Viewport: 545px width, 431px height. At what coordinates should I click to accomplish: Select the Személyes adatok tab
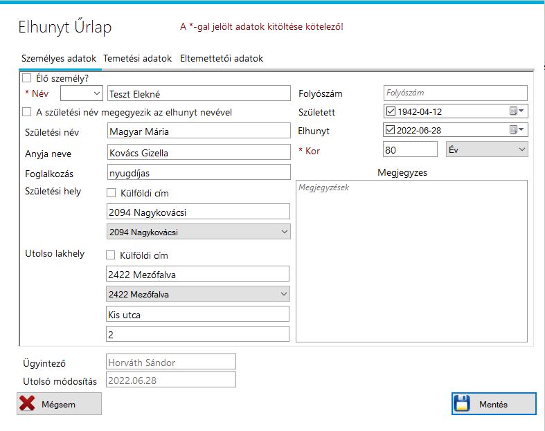tap(59, 59)
